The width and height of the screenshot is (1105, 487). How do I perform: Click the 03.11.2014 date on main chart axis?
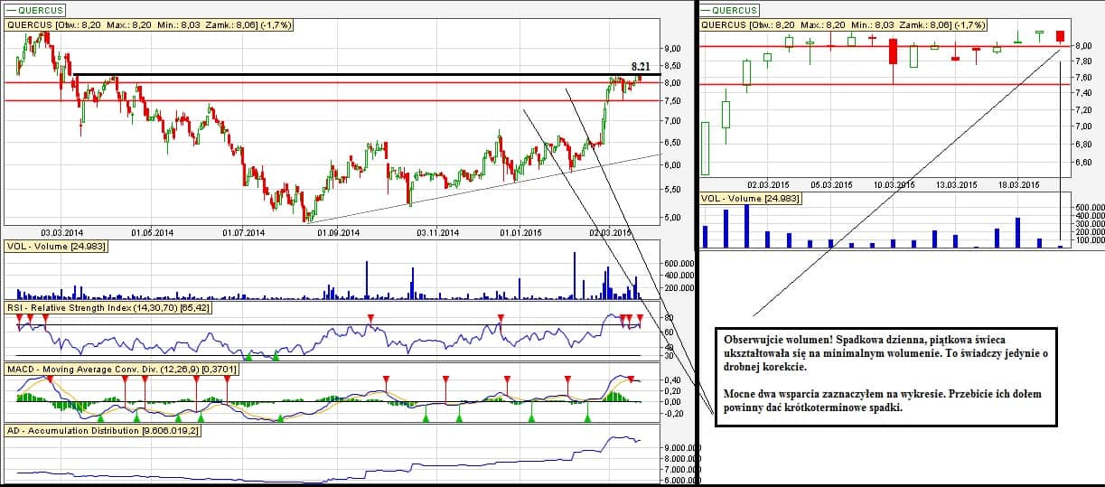[438, 232]
